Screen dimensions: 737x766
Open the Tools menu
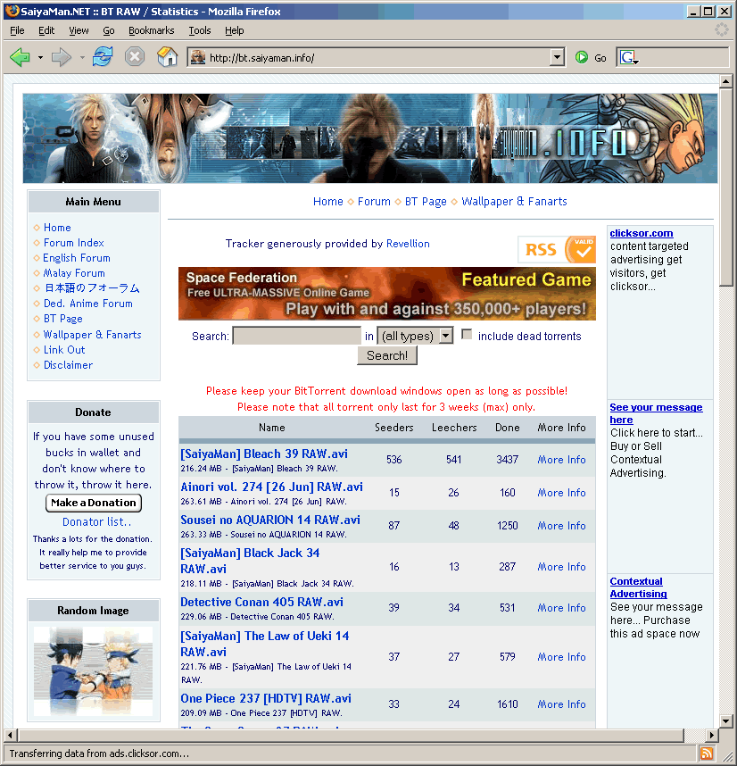point(199,30)
